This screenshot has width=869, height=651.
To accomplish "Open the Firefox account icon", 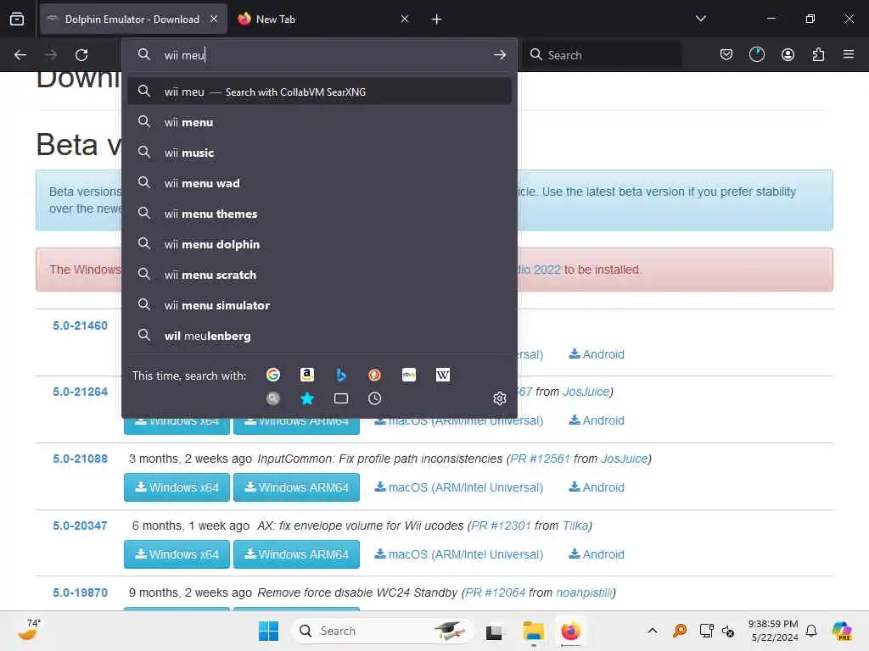I will tap(788, 54).
